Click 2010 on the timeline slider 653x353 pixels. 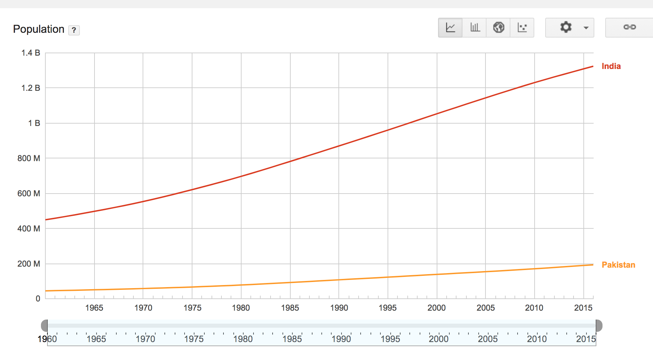[x=537, y=339]
